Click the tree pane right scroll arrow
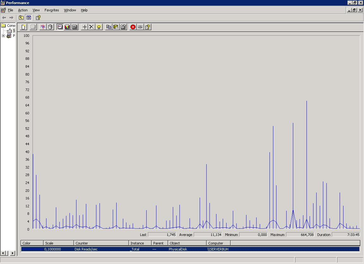364x264 pixels. [13, 253]
